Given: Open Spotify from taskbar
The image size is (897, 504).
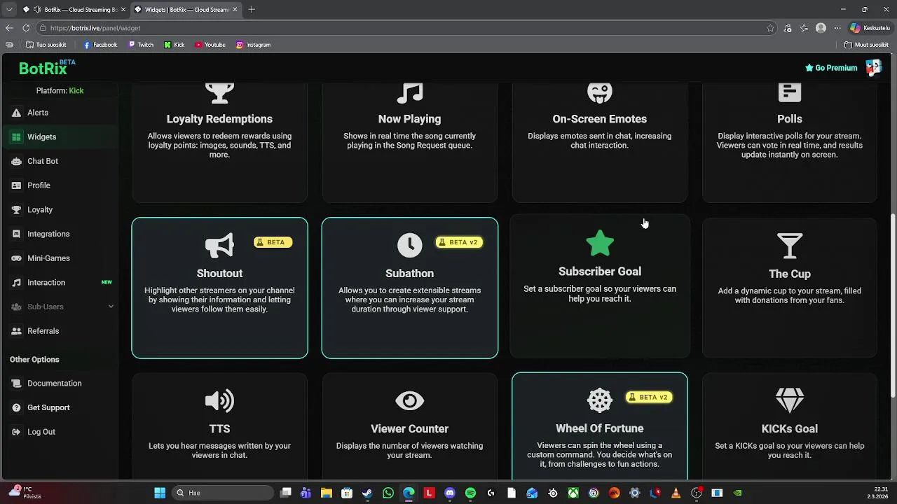Looking at the screenshot, I should click(470, 493).
